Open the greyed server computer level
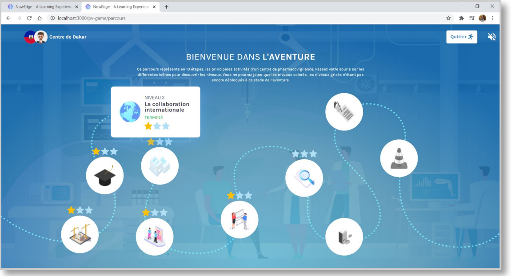The height and width of the screenshot is (276, 511). pos(344,237)
